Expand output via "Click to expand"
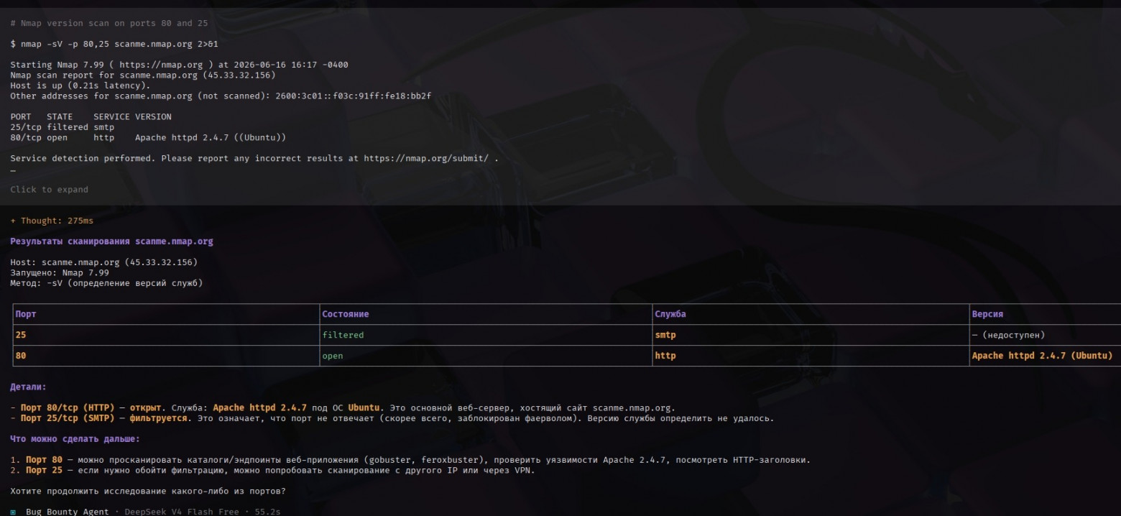 tap(50, 190)
